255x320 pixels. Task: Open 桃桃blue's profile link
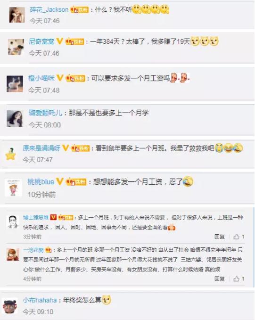[41, 181]
